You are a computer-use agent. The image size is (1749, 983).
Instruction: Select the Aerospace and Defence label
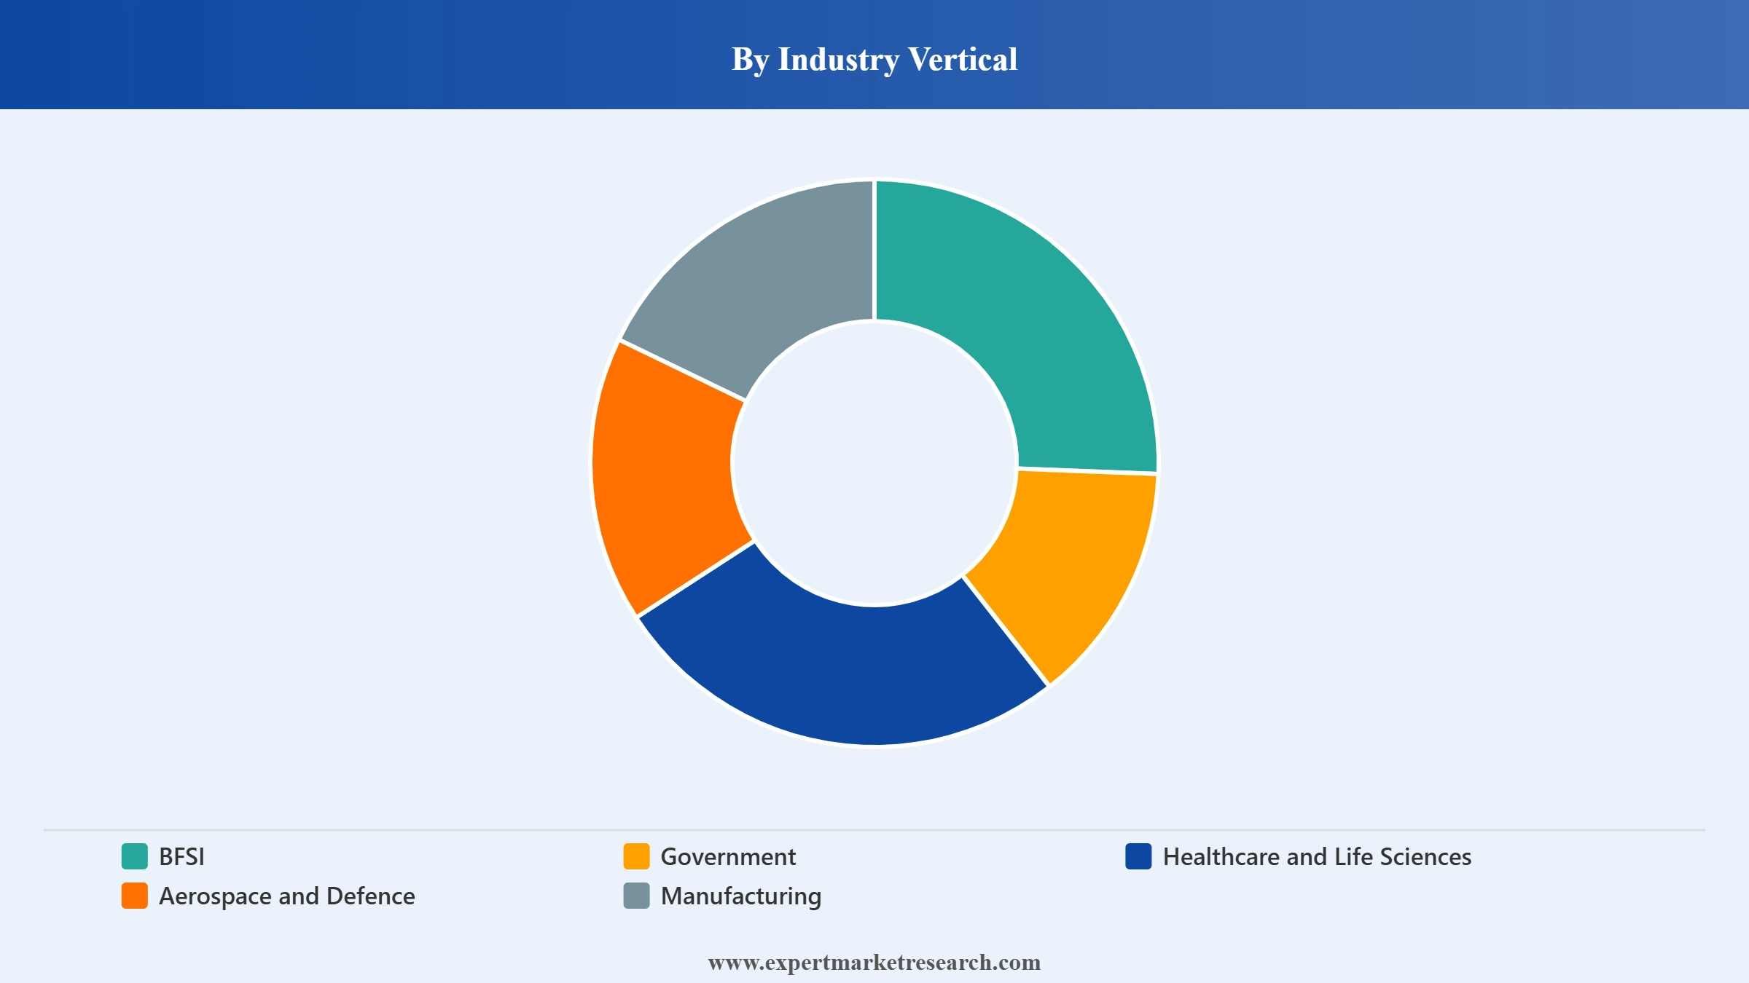click(287, 896)
